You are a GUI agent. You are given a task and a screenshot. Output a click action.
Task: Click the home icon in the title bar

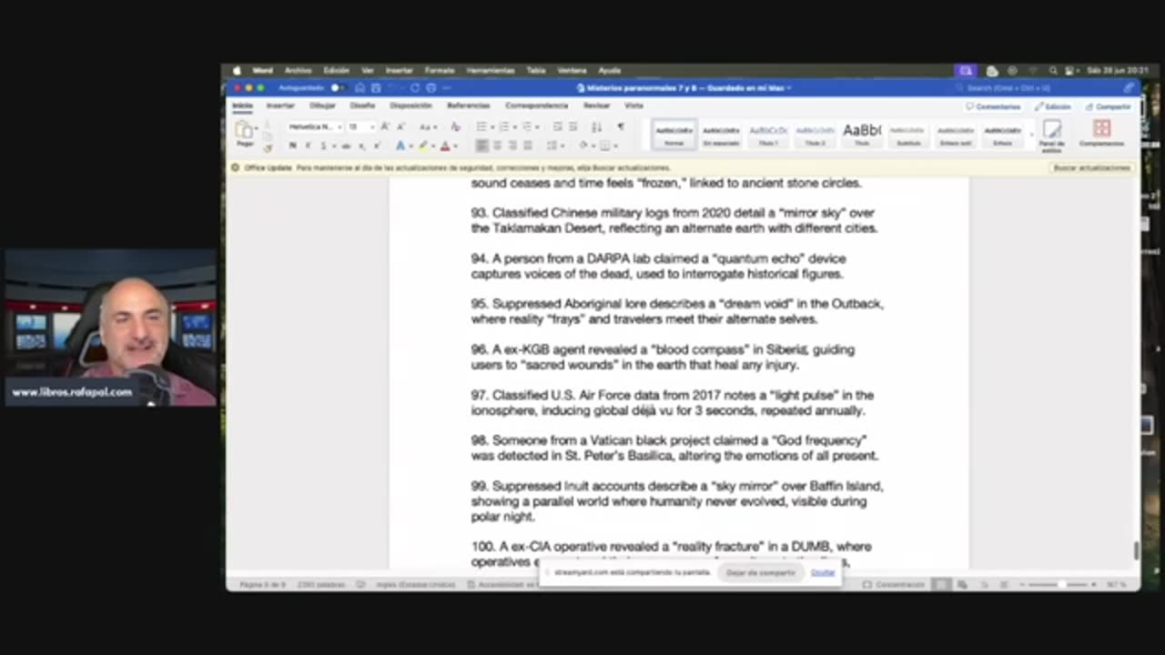[360, 88]
